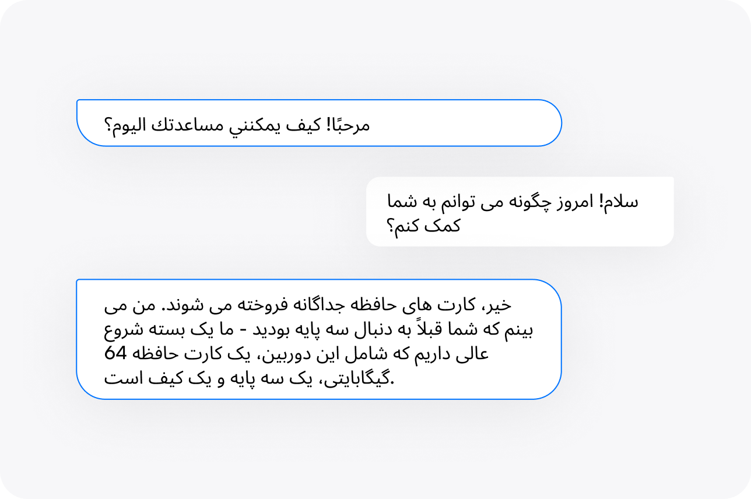Click the phrase کمک کنم؟ in the reply bubble

[424, 226]
